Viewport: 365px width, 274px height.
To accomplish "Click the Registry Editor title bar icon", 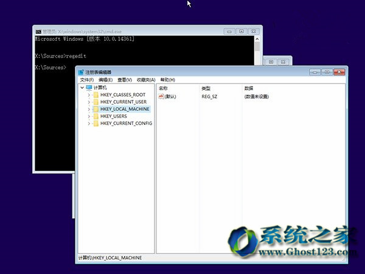I will [81, 72].
